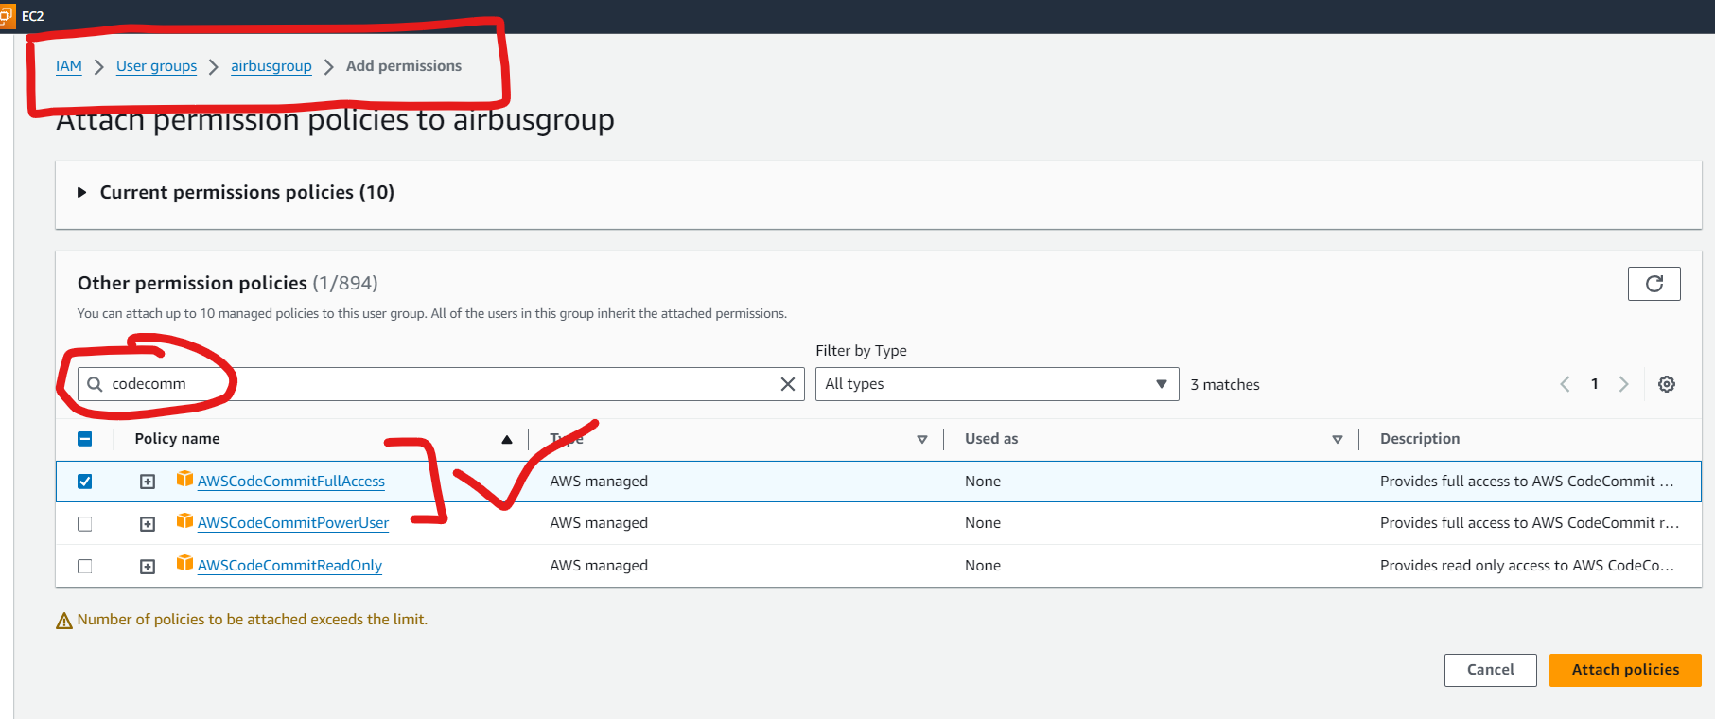The height and width of the screenshot is (719, 1715).
Task: Expand AWSCodeCommitReadOnly row details
Action: [x=148, y=567]
